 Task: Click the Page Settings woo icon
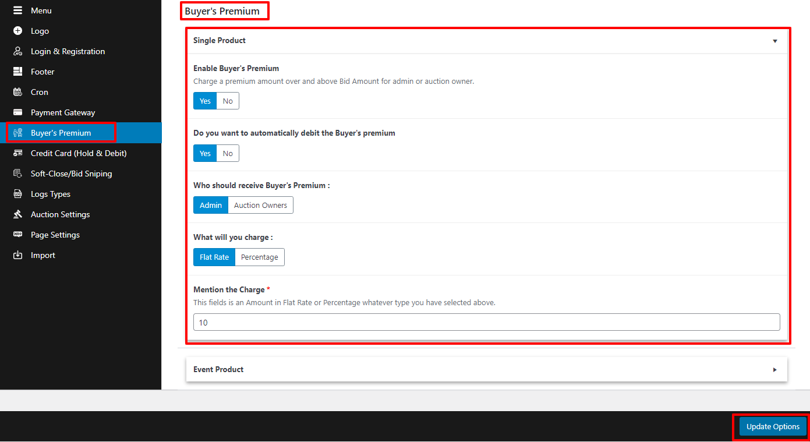17,235
